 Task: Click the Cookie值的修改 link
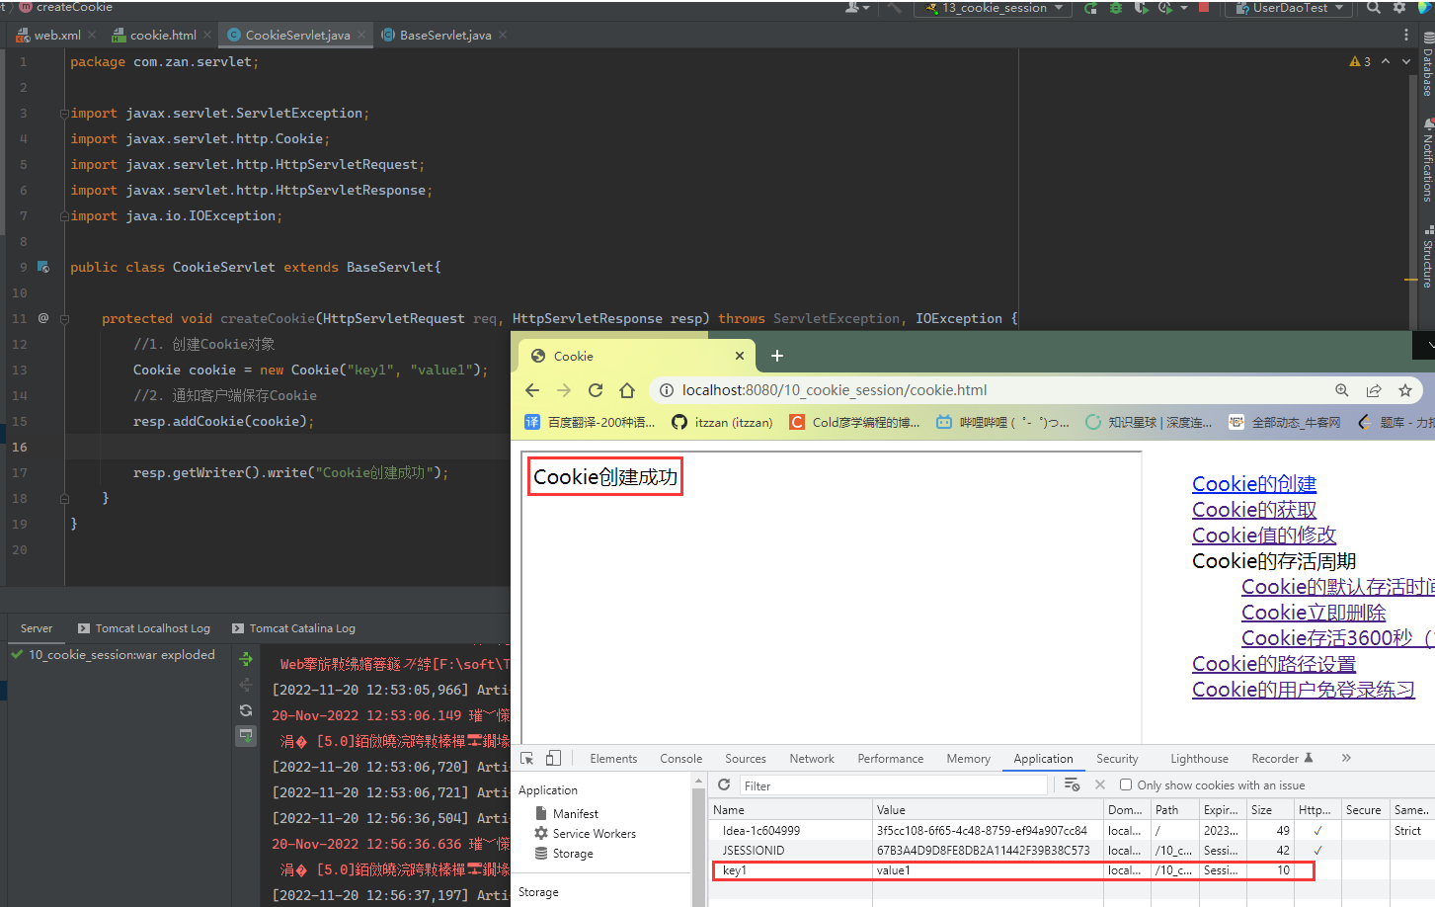click(x=1264, y=536)
